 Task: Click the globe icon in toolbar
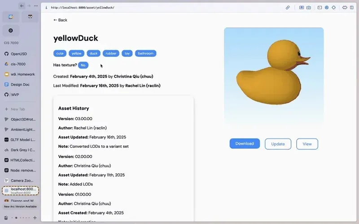(327, 8)
